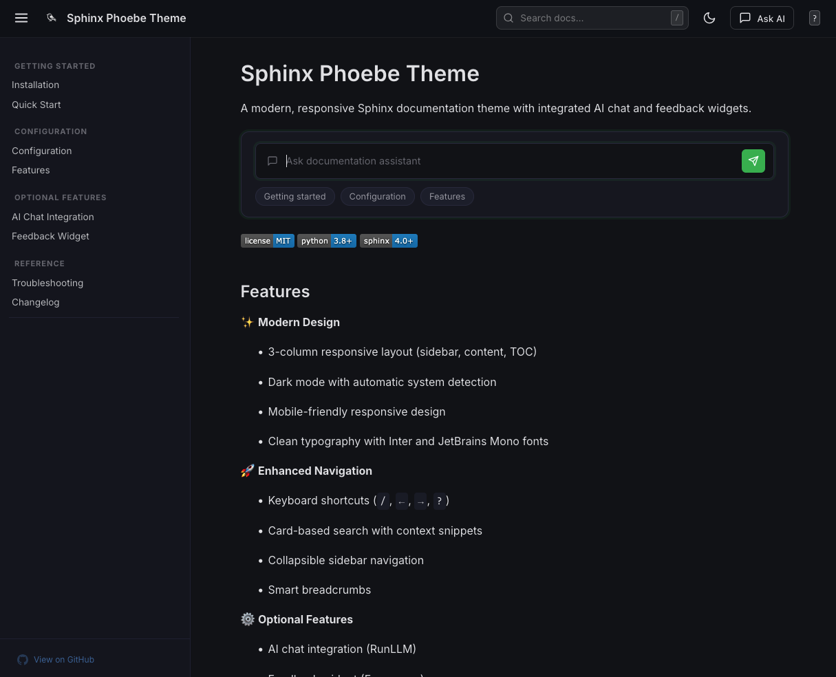Image resolution: width=836 pixels, height=677 pixels.
Task: Click 'Dark mode with automatic system detection' text
Action: [382, 382]
